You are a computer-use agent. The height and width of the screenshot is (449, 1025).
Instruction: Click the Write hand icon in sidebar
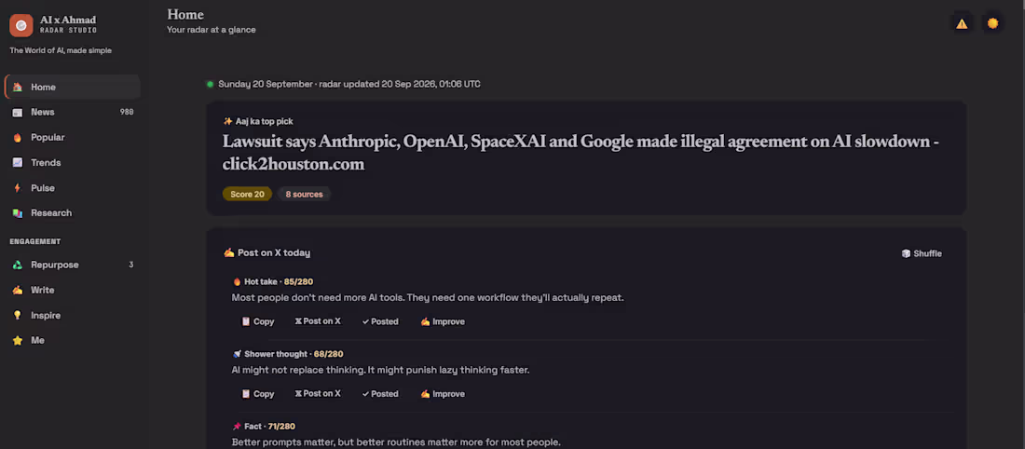pos(18,291)
